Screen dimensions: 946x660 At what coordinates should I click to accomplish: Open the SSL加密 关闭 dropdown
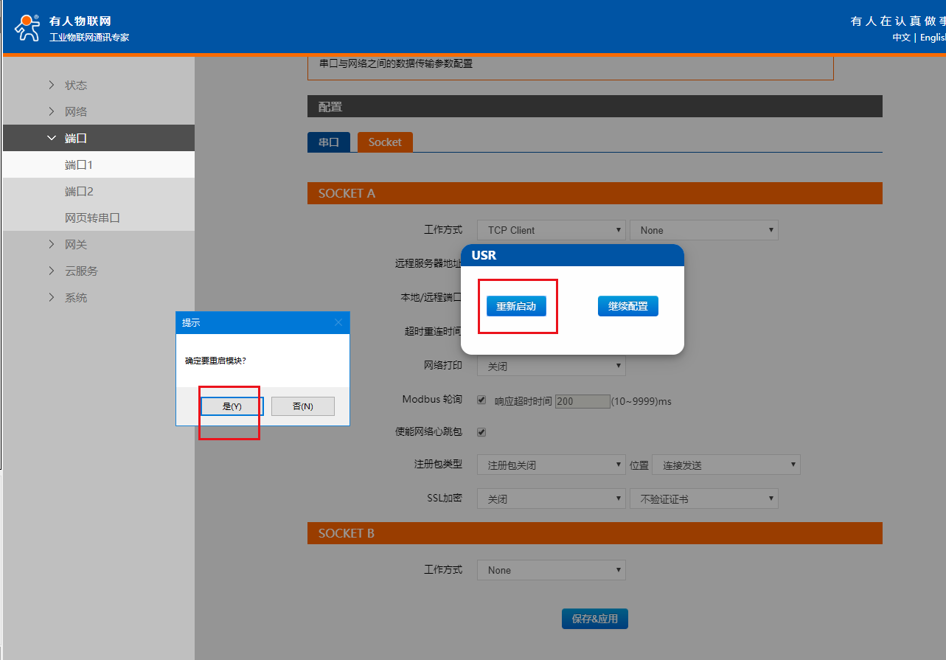tap(551, 499)
